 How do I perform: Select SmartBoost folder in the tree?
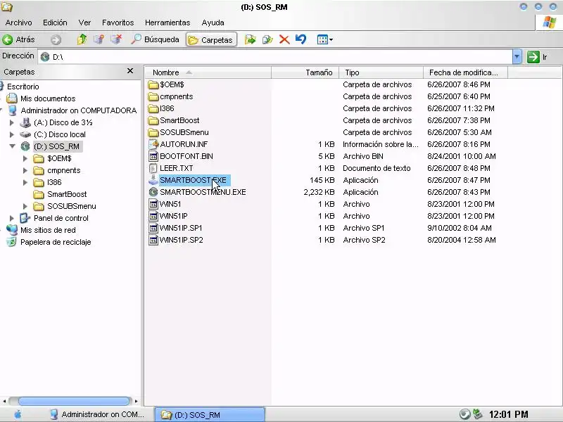[x=67, y=194]
